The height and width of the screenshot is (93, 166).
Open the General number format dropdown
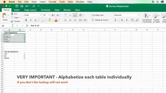click(138, 15)
